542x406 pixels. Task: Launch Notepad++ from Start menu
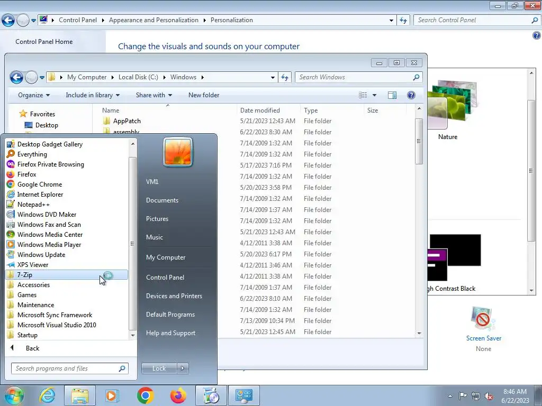[x=33, y=205]
